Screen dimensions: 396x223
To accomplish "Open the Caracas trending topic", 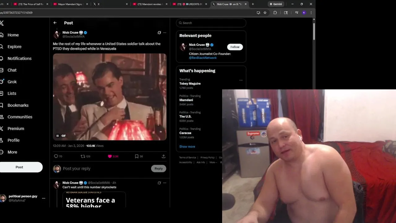I will [x=185, y=133].
